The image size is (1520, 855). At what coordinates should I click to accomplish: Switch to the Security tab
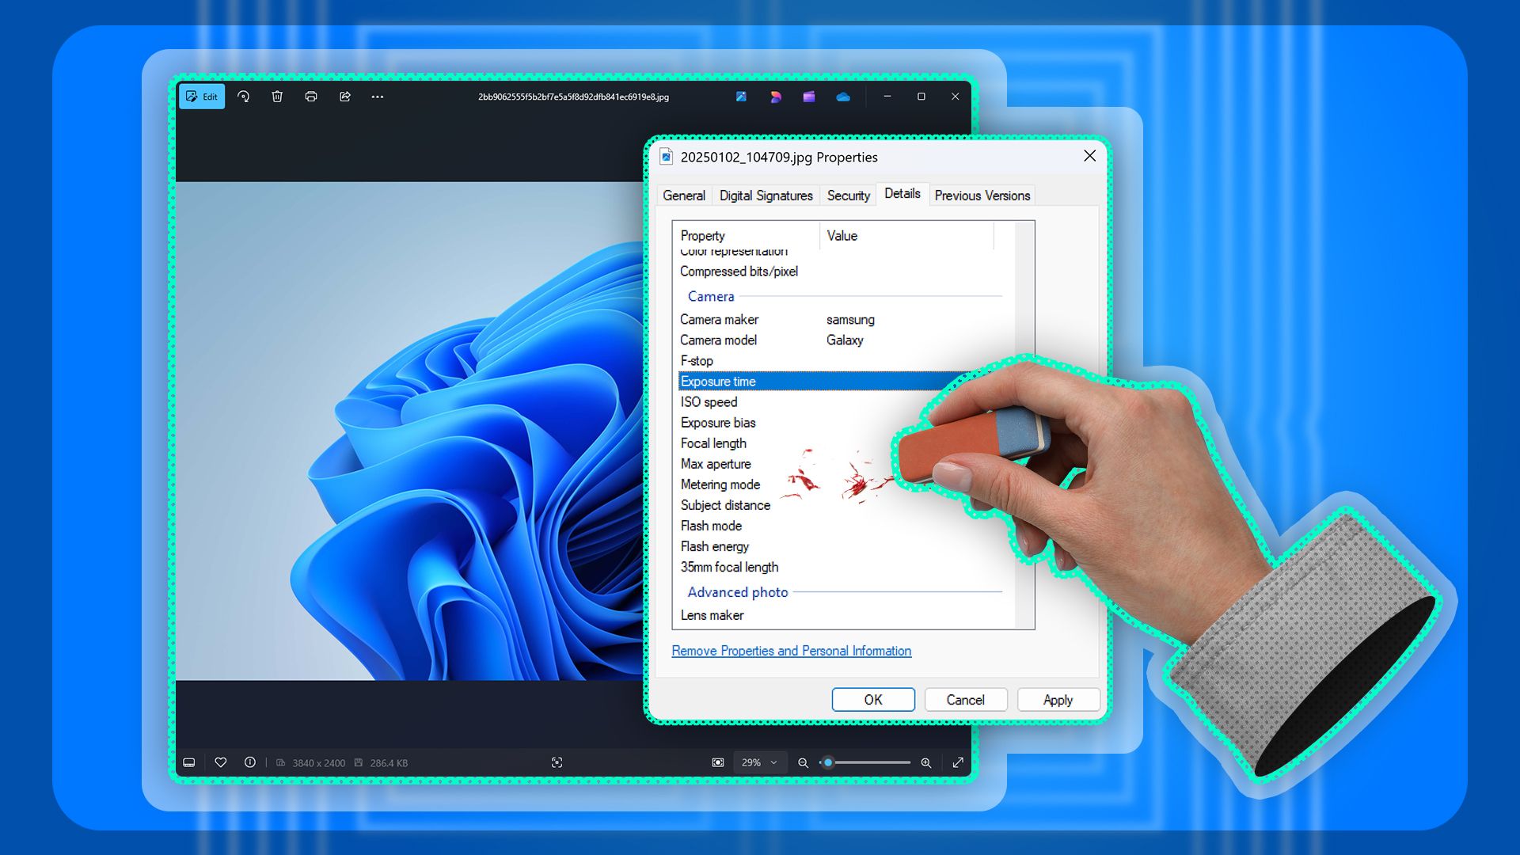coord(848,196)
